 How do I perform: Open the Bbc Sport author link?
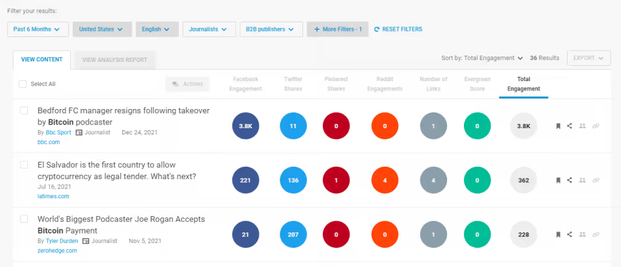[58, 133]
